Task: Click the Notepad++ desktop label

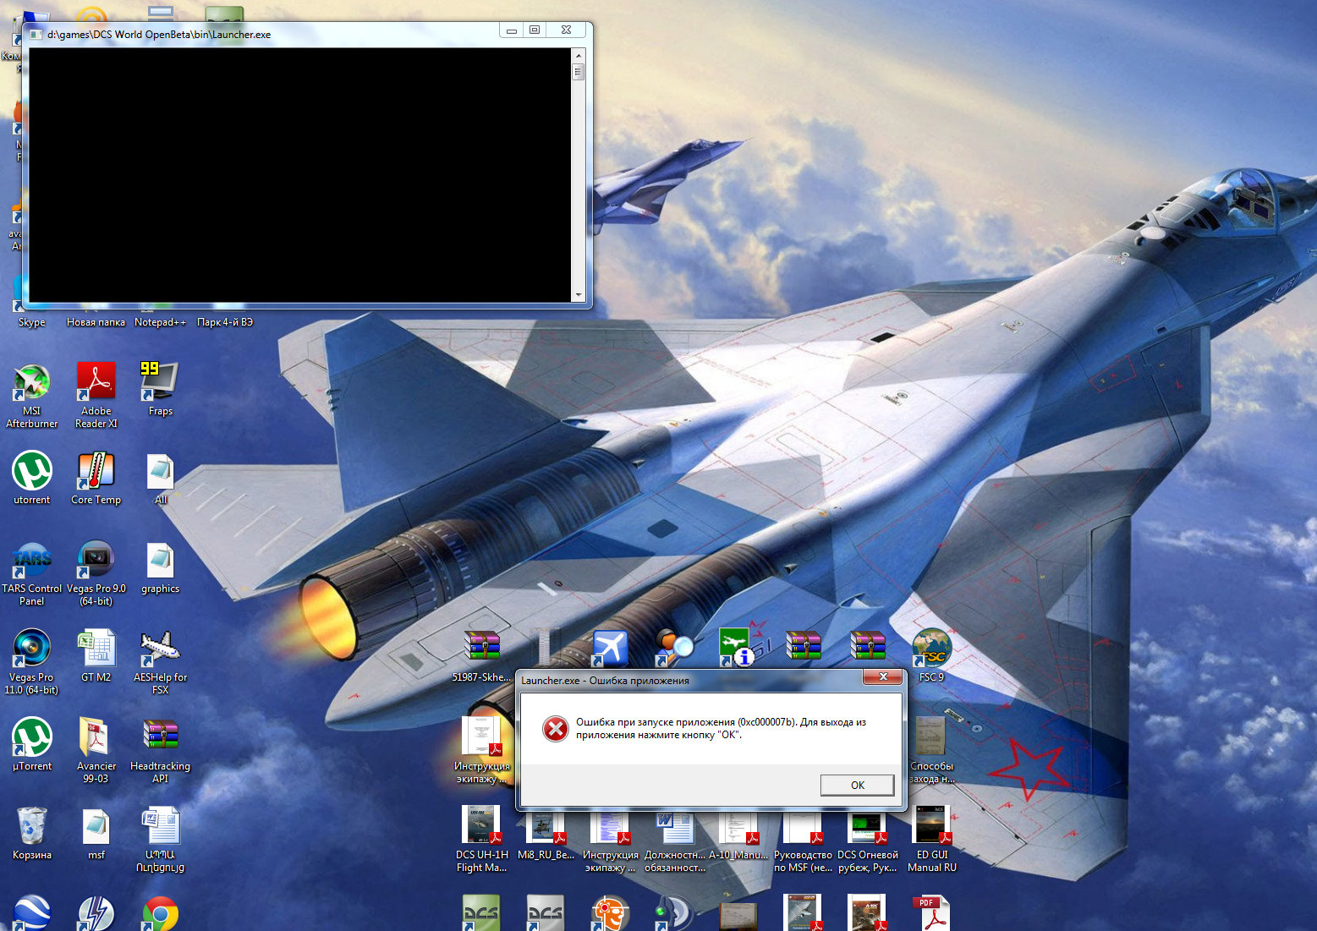Action: tap(160, 322)
